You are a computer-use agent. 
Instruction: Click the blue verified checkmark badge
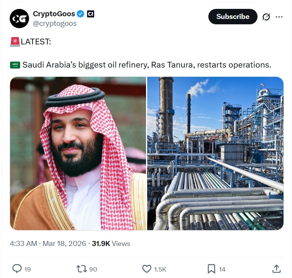81,14
